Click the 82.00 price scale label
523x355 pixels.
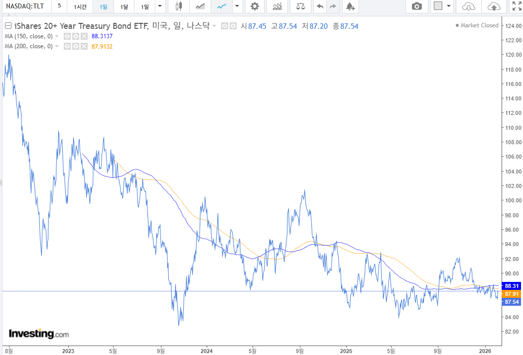pyautogui.click(x=512, y=332)
